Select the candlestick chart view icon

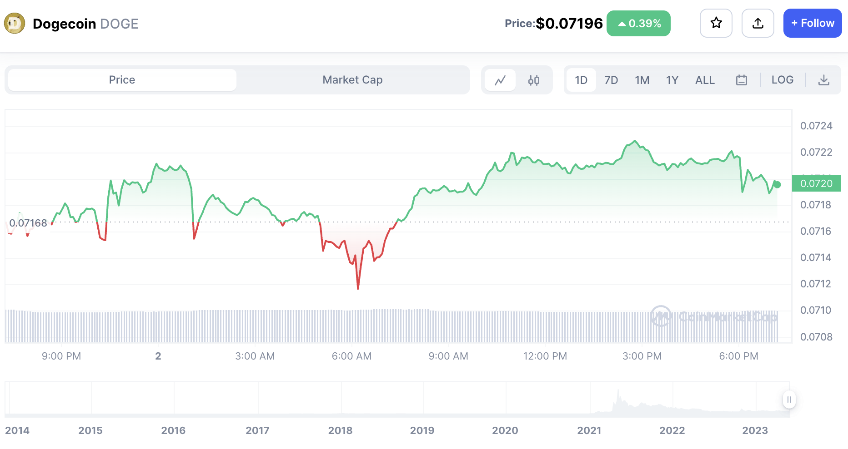[x=534, y=80]
